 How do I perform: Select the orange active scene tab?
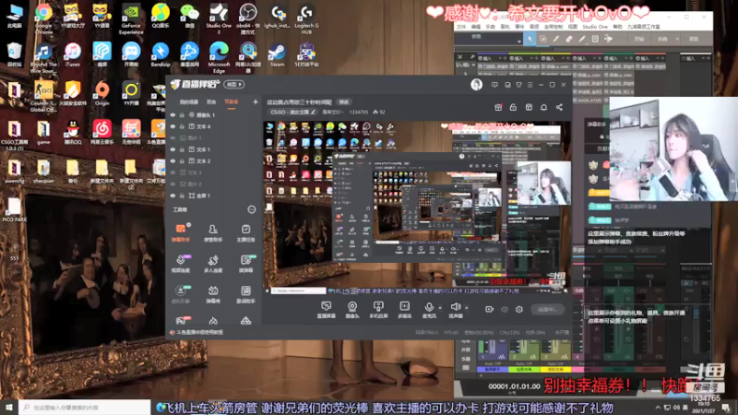(x=232, y=101)
